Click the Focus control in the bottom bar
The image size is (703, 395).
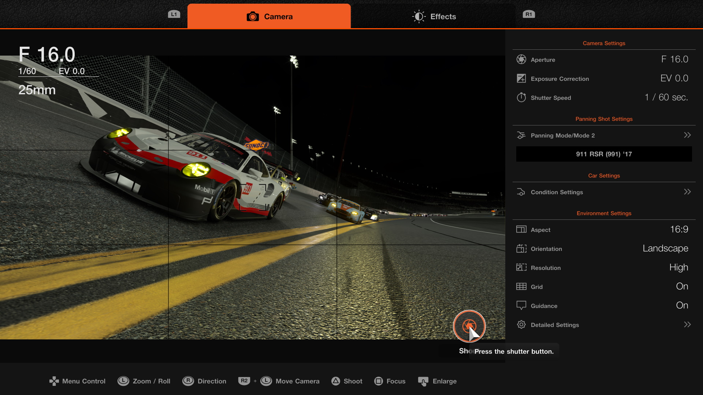click(x=390, y=381)
